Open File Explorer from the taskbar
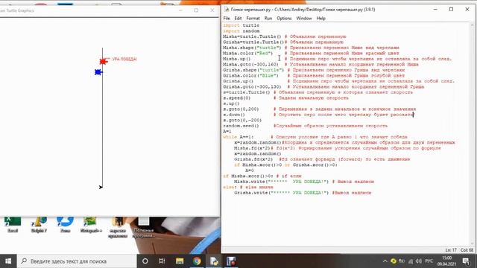The width and height of the screenshot is (477, 268). pyautogui.click(x=180, y=261)
